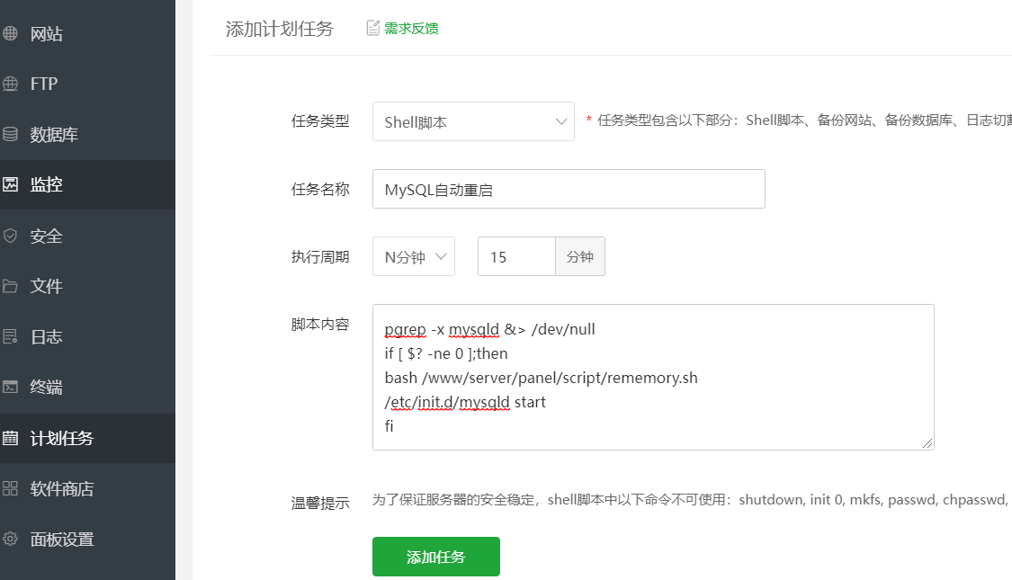
Task: Click inside the 脚本内容 script textarea
Action: [653, 378]
